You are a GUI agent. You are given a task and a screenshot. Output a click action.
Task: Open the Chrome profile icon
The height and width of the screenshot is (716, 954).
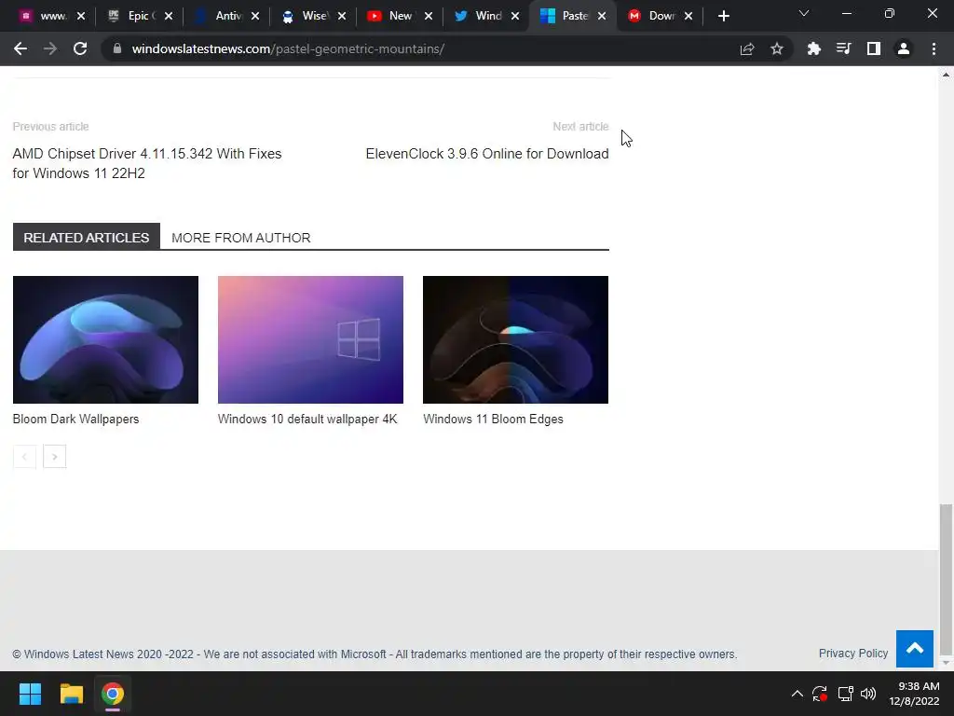coord(904,48)
